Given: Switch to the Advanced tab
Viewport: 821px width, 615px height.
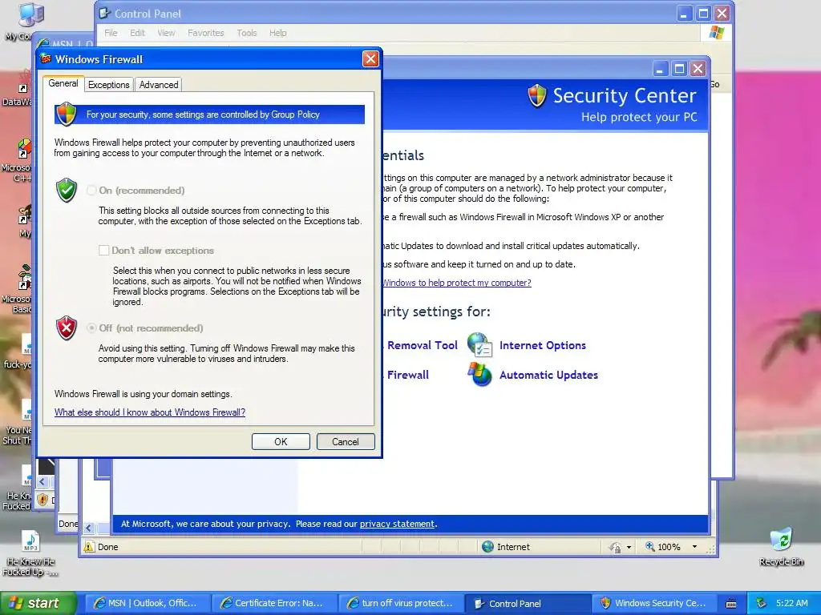Looking at the screenshot, I should pos(159,85).
